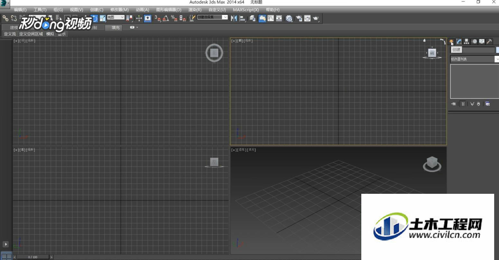Open Configure Modifier Sets
Image resolution: width=499 pixels, height=260 pixels.
point(488,104)
